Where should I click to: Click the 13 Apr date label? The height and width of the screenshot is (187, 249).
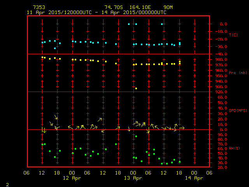point(133,178)
